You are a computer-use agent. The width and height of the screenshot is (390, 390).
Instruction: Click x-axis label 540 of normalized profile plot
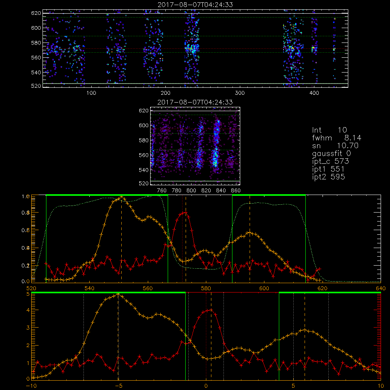pyautogui.click(x=90, y=288)
